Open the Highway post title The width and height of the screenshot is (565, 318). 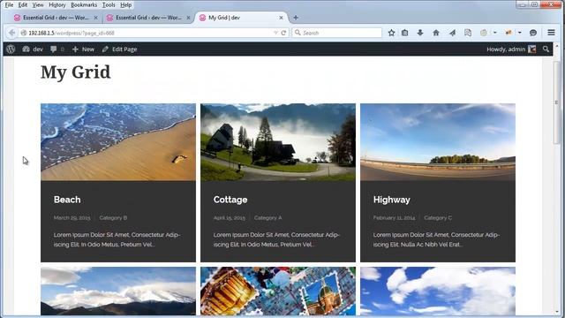(x=392, y=200)
